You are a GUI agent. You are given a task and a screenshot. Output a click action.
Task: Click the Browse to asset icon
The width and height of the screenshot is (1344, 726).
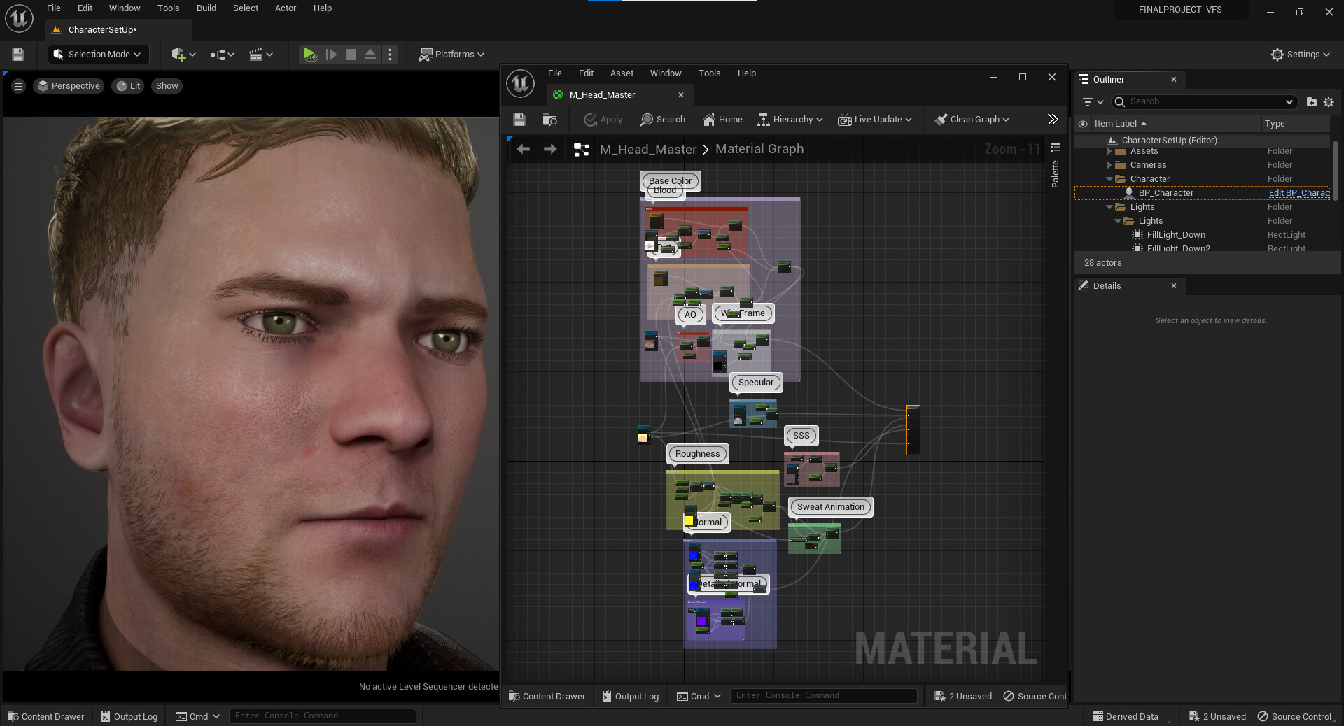click(550, 120)
